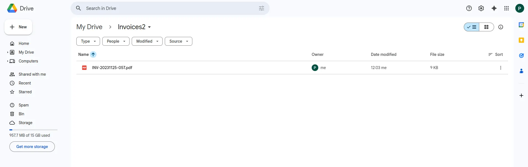
Task: Click the Shared with me people icon
Action: (x=12, y=74)
